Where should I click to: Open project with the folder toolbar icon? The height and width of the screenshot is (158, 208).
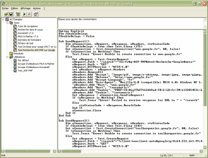[x=6, y=14]
